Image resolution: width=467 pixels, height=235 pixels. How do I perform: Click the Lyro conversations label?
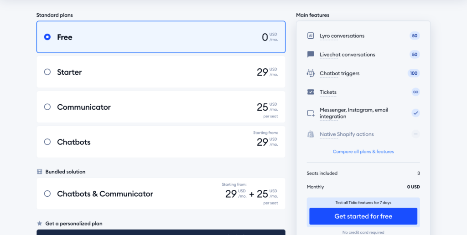tap(342, 36)
